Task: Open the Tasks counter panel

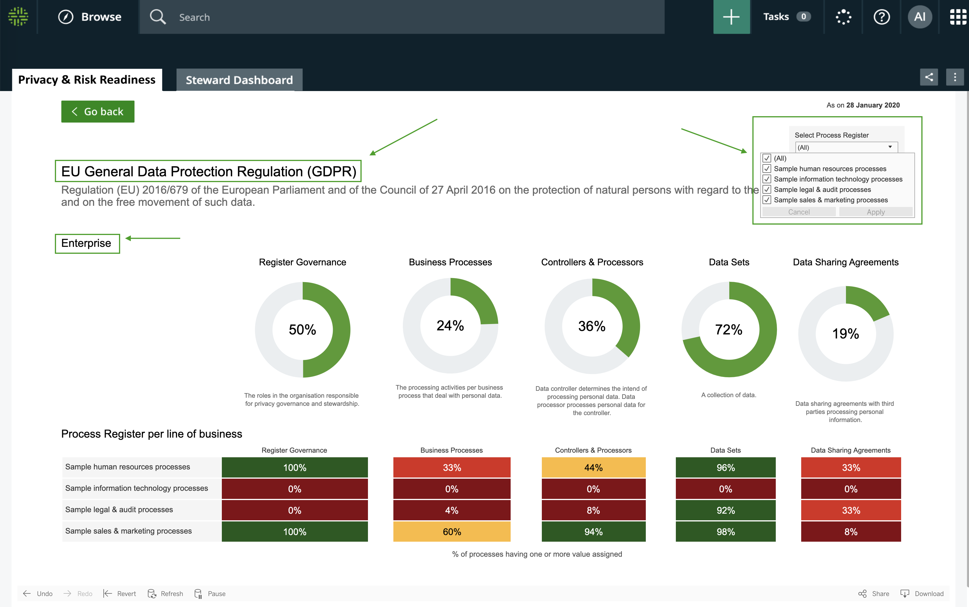Action: pos(786,17)
